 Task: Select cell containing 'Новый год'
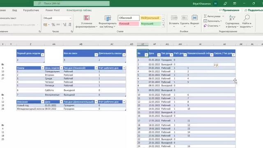[30, 105]
